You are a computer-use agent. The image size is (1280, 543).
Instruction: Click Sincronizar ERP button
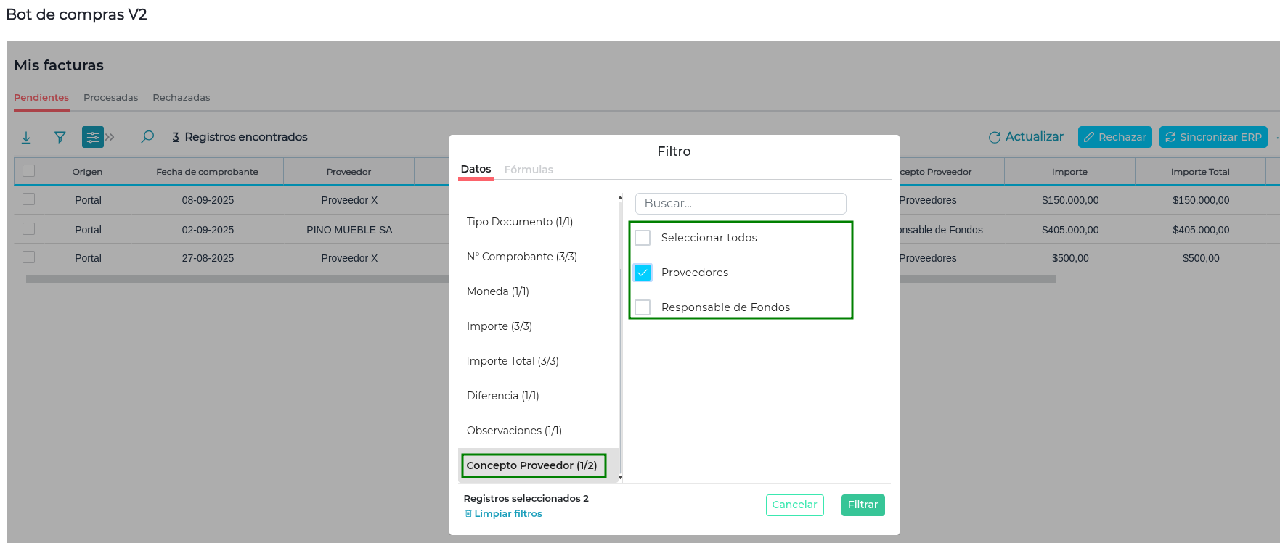click(x=1212, y=137)
